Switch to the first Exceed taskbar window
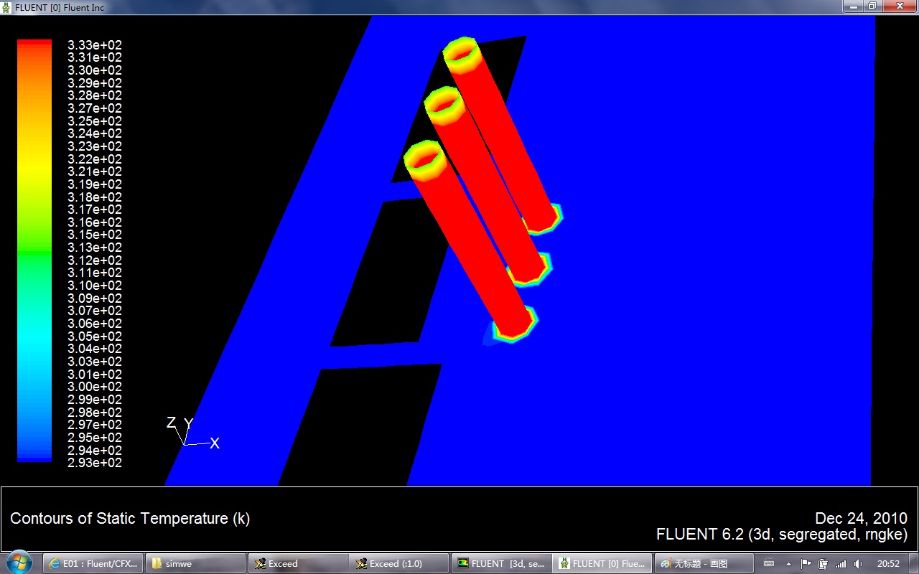The image size is (919, 574). (x=297, y=563)
